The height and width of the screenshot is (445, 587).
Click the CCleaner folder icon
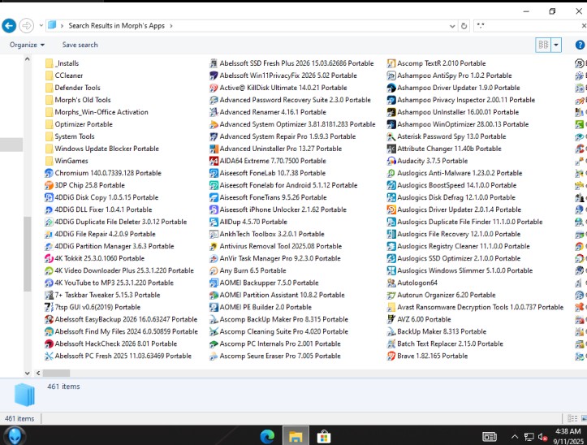[49, 76]
